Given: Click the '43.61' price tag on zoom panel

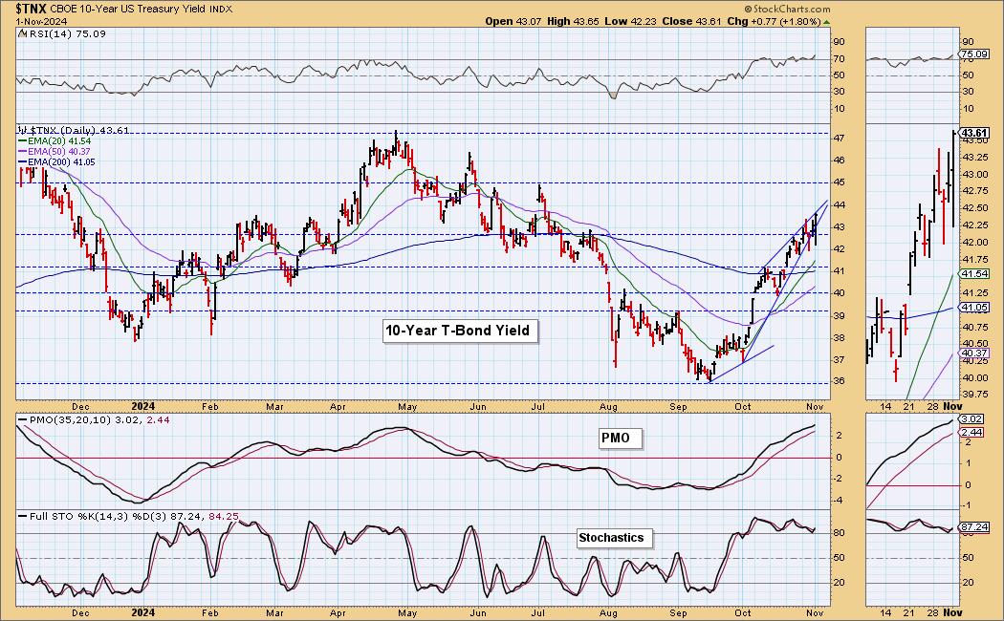Looking at the screenshot, I should coord(975,133).
